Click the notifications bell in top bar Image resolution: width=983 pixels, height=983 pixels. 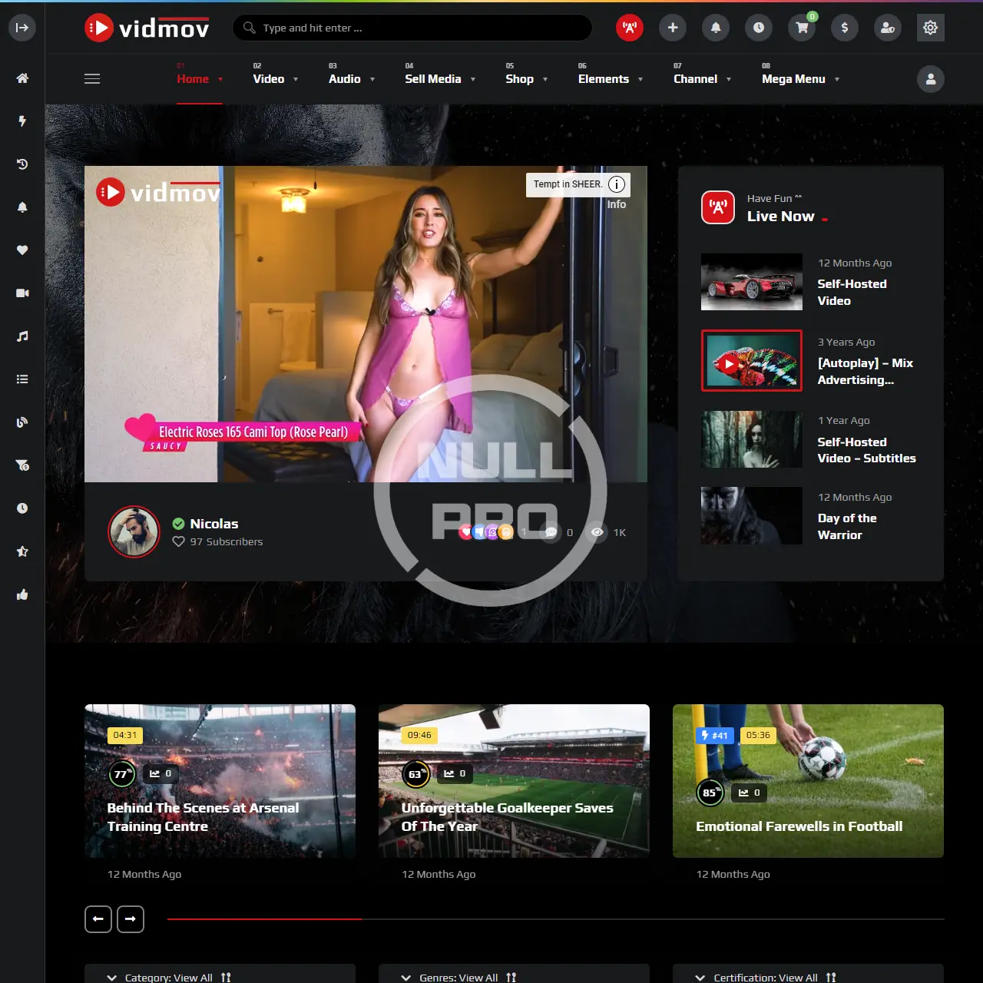pos(716,28)
